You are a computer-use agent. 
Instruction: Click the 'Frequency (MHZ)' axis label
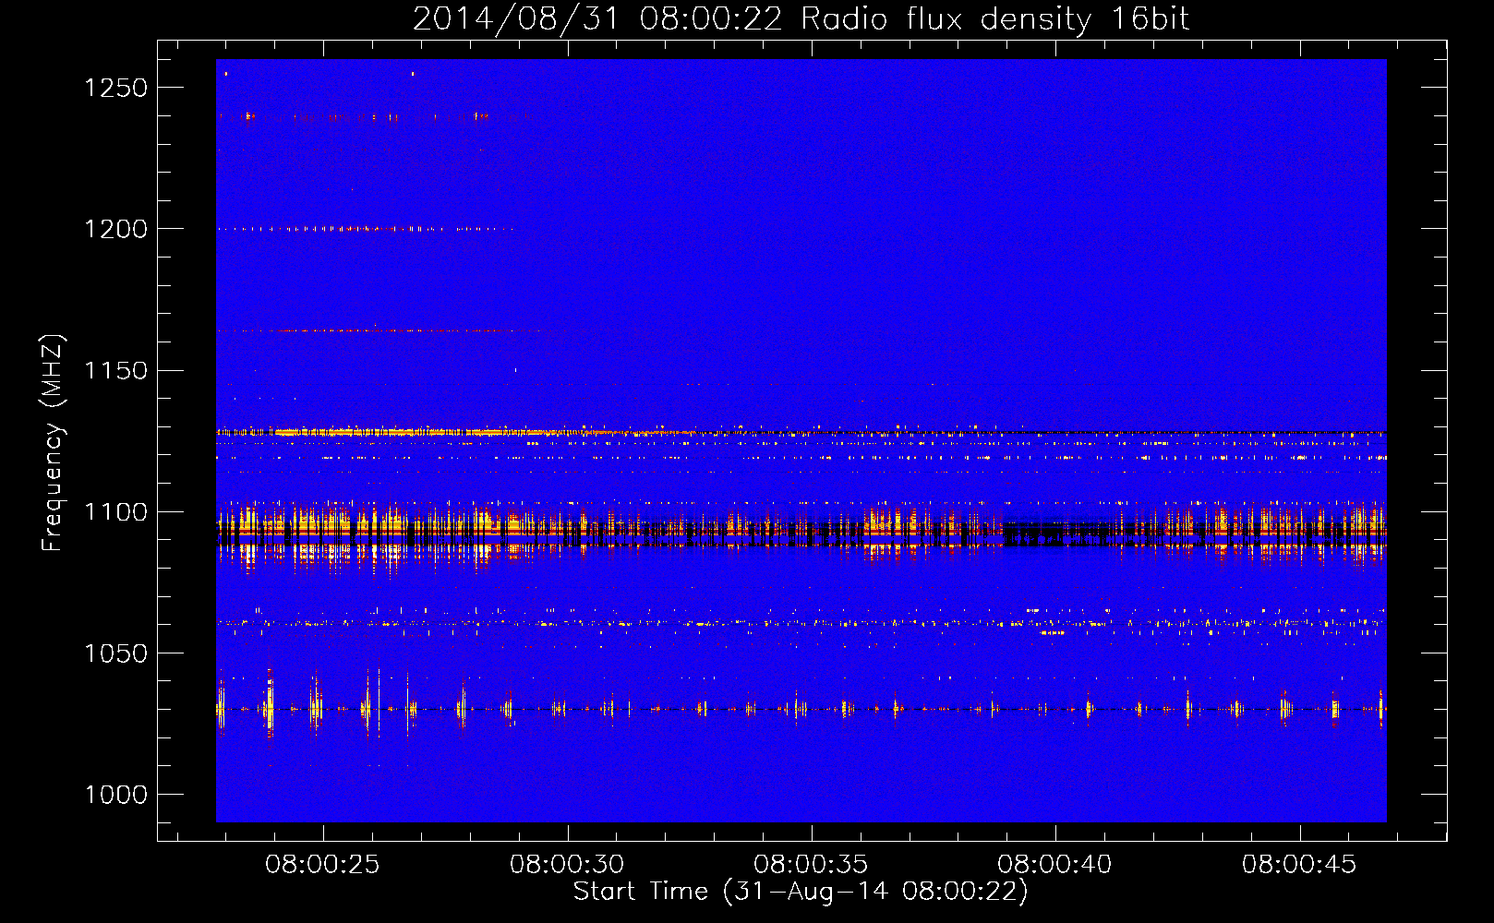click(x=53, y=443)
